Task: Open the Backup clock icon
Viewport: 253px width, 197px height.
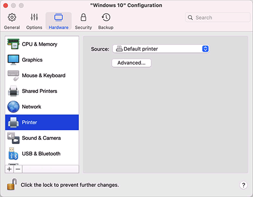Action: (x=106, y=17)
